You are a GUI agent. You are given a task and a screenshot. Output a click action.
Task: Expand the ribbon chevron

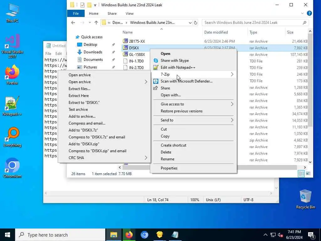click(303, 13)
